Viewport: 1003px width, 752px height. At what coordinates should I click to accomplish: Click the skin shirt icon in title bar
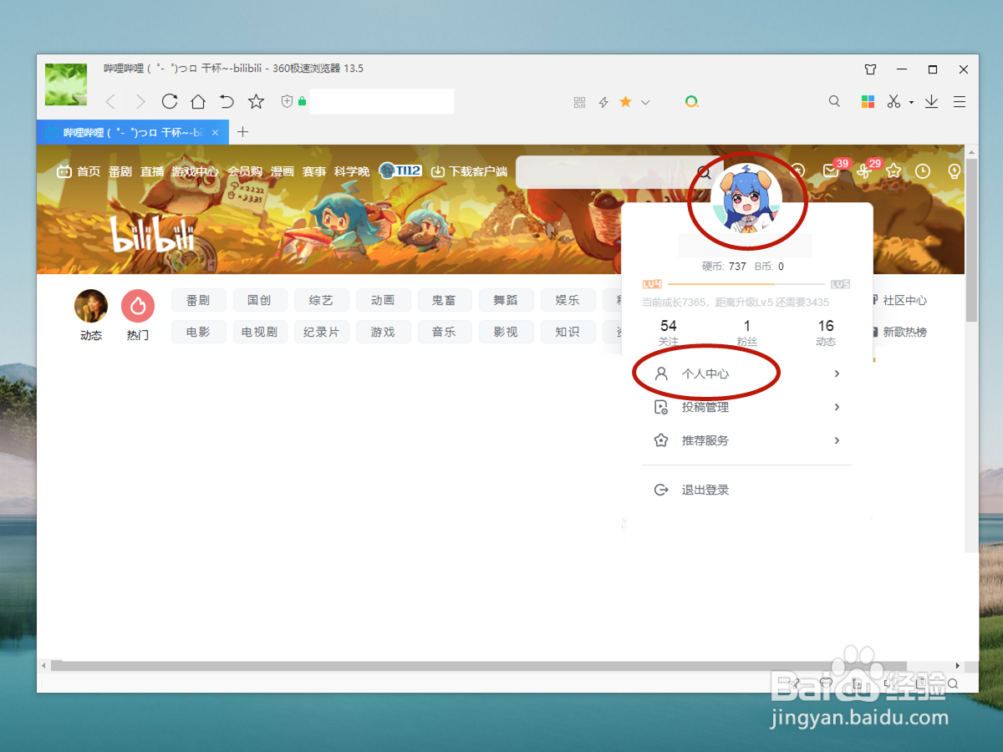coord(871,69)
